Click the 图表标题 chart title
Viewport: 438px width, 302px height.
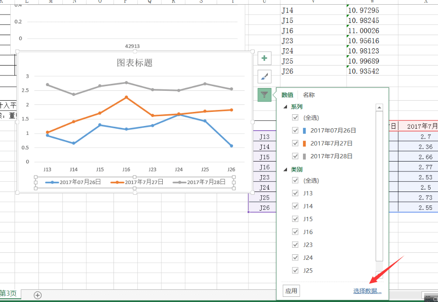tap(133, 62)
